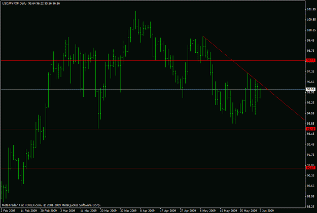The height and width of the screenshot is (213, 317).
Task: Select the red horizontal line at 98.11
Action: tap(153, 60)
